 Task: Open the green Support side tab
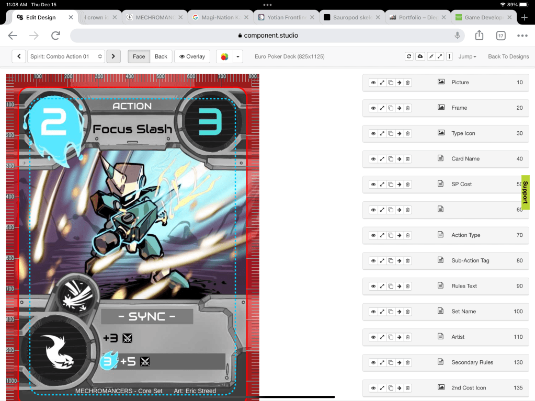[525, 192]
